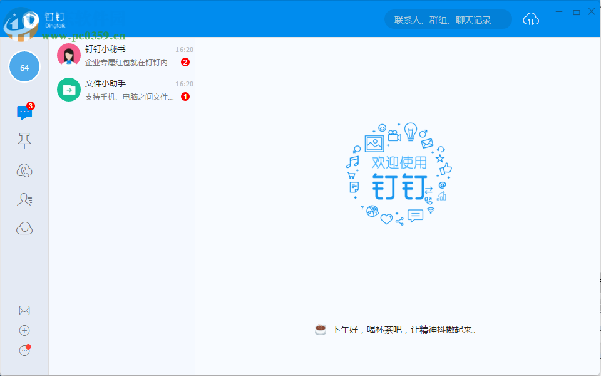The image size is (601, 376).
Task: Open the mail envelope icon
Action: pos(24,310)
